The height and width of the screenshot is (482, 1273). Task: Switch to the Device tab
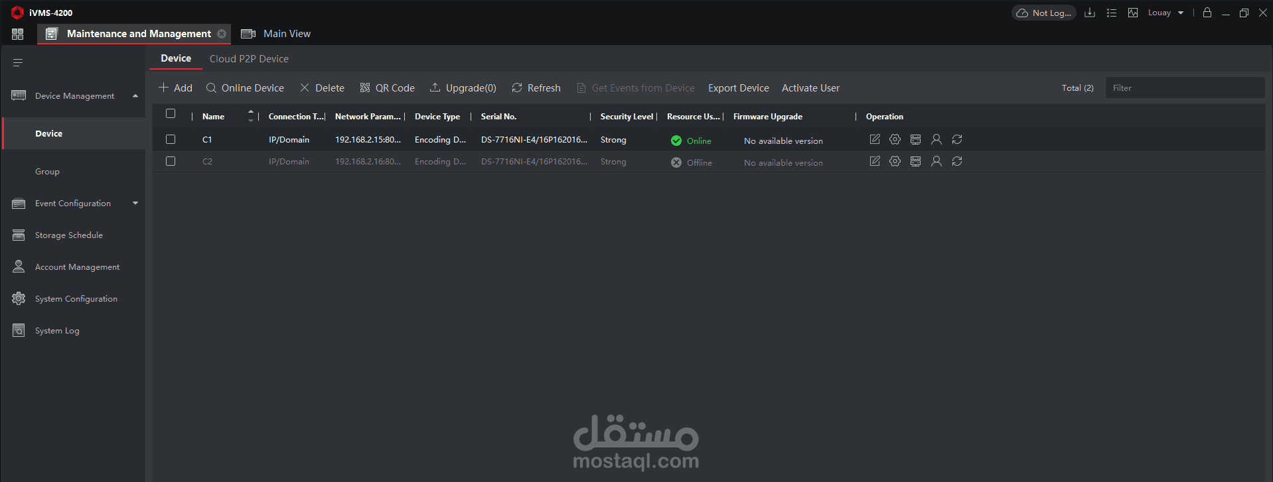tap(176, 58)
